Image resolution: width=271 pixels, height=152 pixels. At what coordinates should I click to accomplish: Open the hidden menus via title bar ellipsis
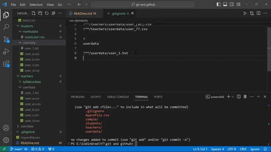pyautogui.click(x=69, y=5)
